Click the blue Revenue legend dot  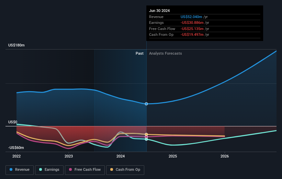click(x=11, y=169)
